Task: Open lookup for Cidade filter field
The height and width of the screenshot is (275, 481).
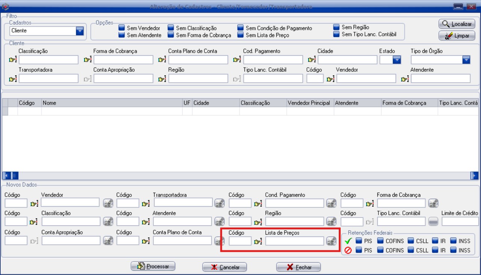Action: click(311, 60)
